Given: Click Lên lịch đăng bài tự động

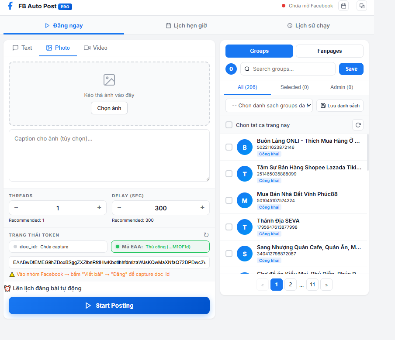Looking at the screenshot, I should (47, 288).
